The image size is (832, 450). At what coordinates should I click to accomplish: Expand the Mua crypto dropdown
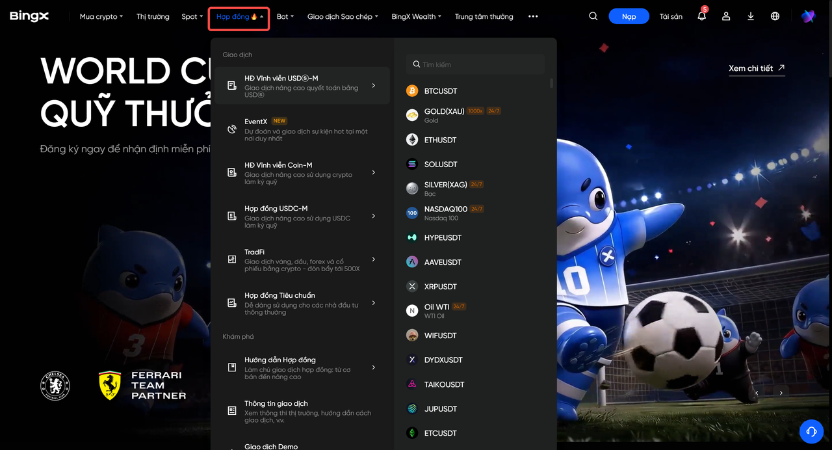101,16
